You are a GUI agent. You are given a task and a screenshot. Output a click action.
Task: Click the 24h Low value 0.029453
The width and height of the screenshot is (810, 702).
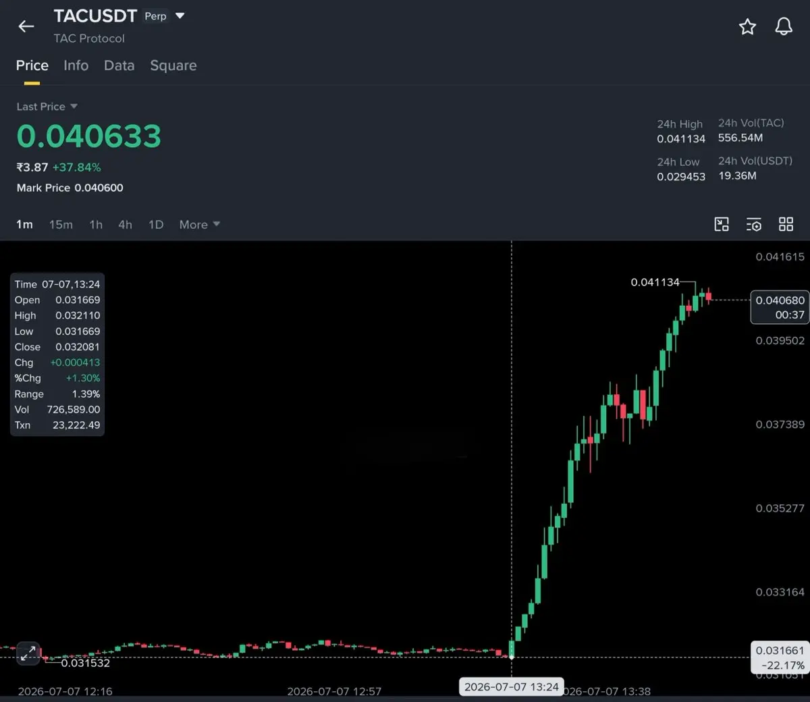(x=681, y=177)
